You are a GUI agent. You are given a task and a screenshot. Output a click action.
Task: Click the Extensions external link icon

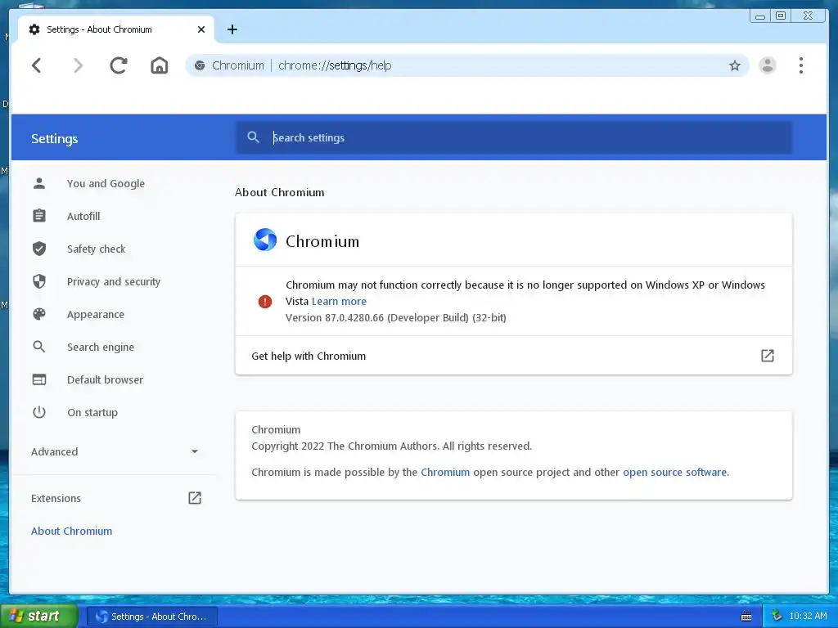tap(195, 498)
